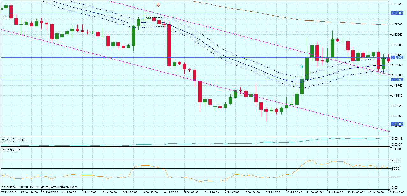Click the ATR(272) 0.00486 indicator label
Screen dimensions: 407x196
14,140
